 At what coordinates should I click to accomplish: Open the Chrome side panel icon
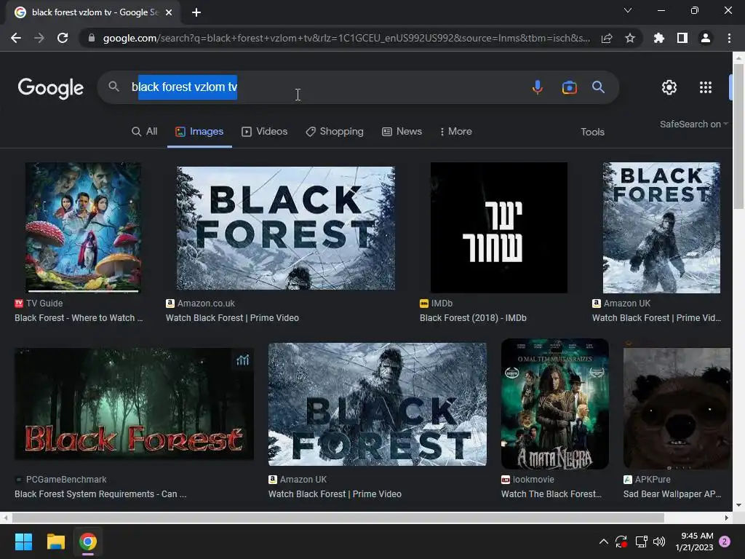pyautogui.click(x=682, y=38)
